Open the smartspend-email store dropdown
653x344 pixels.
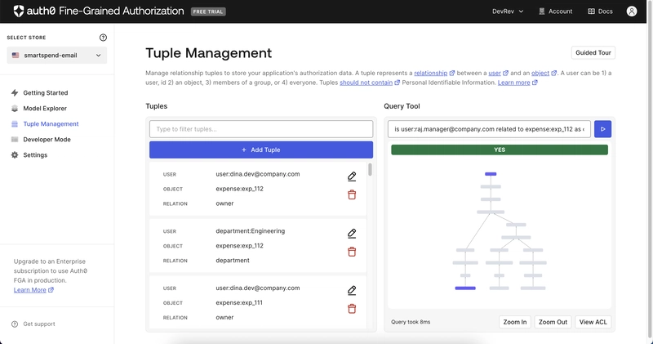pyautogui.click(x=56, y=56)
